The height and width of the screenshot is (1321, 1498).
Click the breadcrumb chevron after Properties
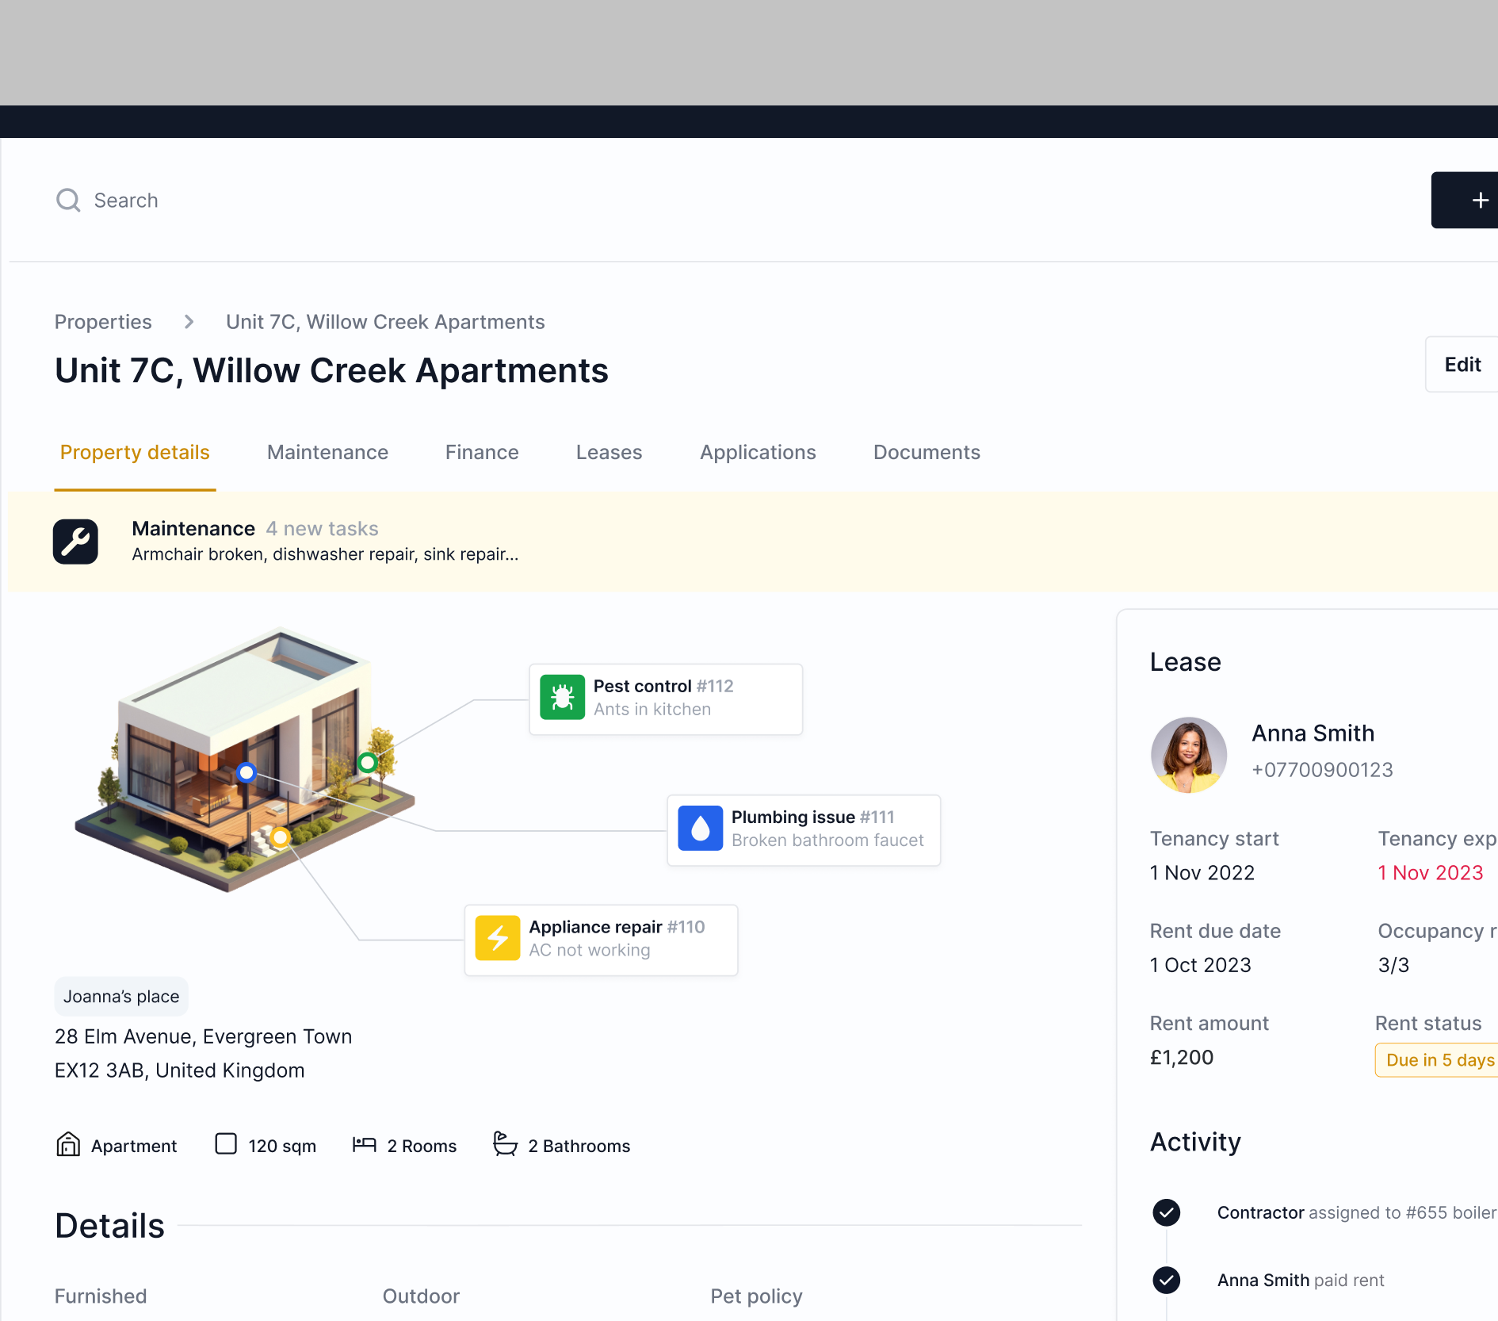click(x=189, y=322)
